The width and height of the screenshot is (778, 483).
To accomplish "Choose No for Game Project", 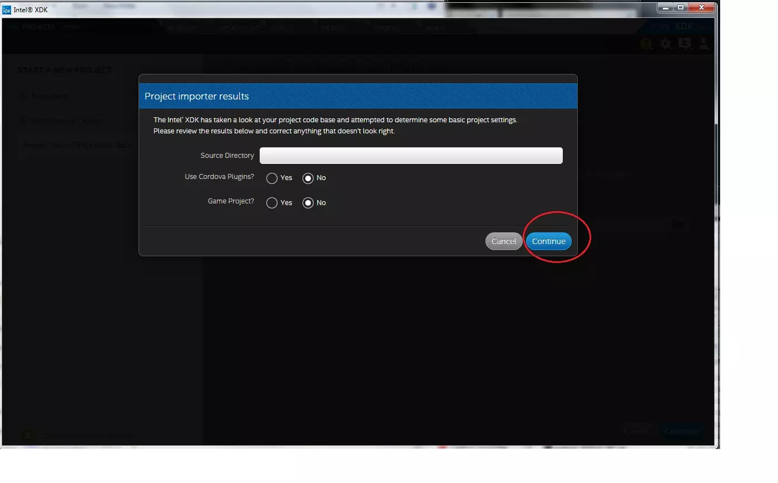I will click(x=308, y=203).
